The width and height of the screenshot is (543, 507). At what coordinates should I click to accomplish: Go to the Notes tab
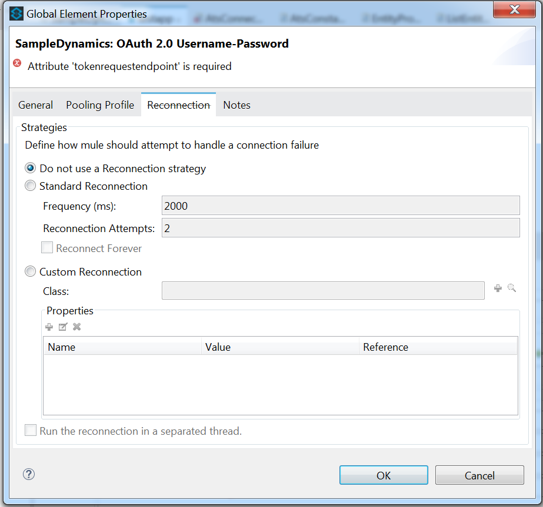click(236, 105)
